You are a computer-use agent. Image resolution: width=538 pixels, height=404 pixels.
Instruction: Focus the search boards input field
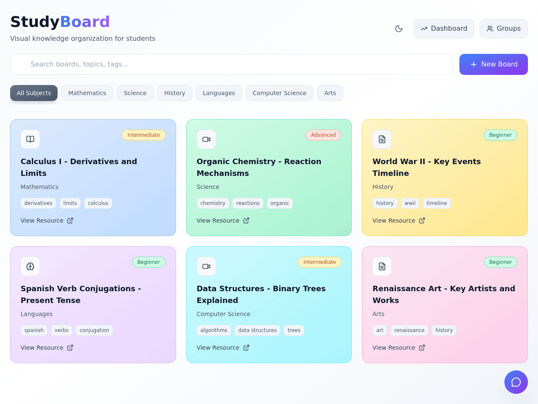coord(231,64)
